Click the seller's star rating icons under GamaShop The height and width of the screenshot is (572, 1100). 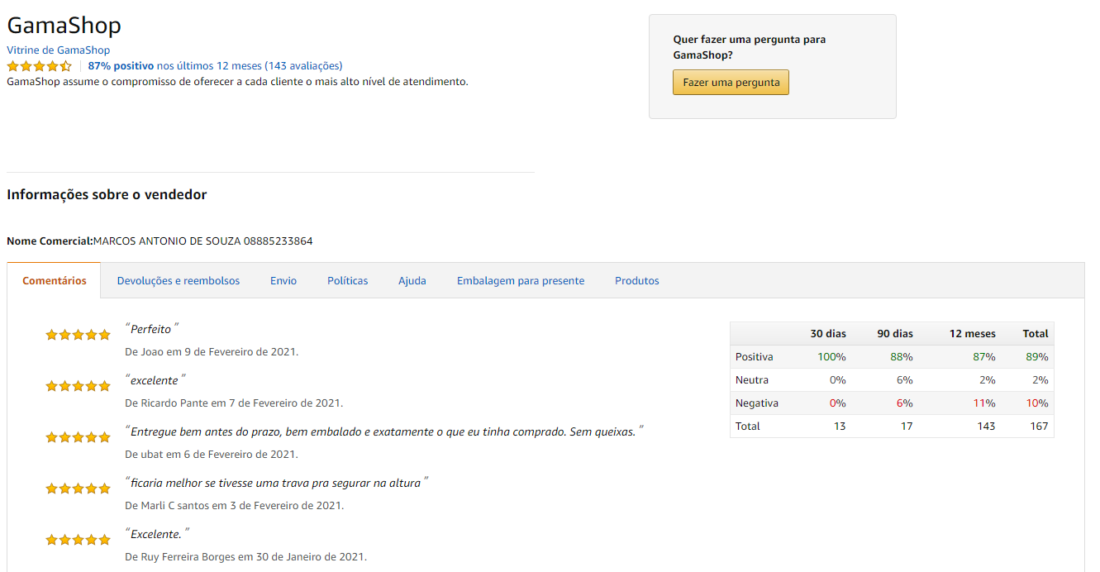pyautogui.click(x=40, y=66)
